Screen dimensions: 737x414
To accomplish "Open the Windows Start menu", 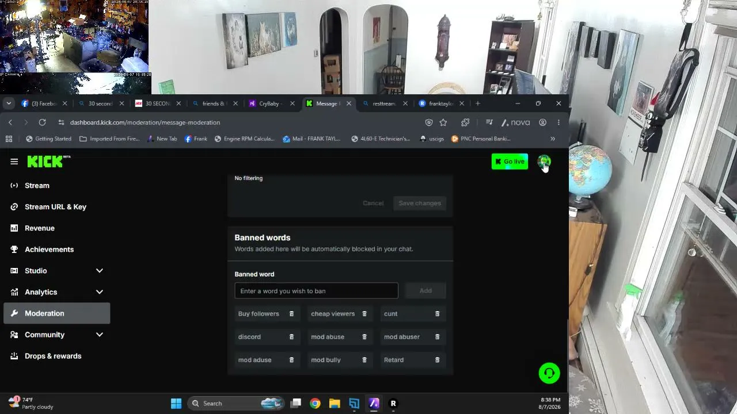I will (x=176, y=404).
